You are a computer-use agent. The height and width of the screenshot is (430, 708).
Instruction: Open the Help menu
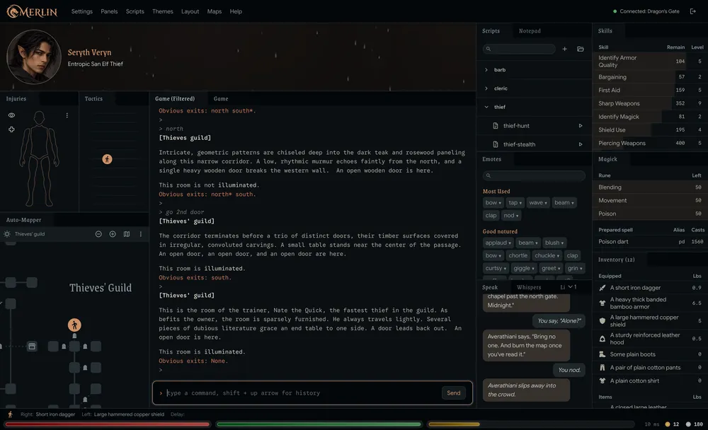(x=236, y=12)
